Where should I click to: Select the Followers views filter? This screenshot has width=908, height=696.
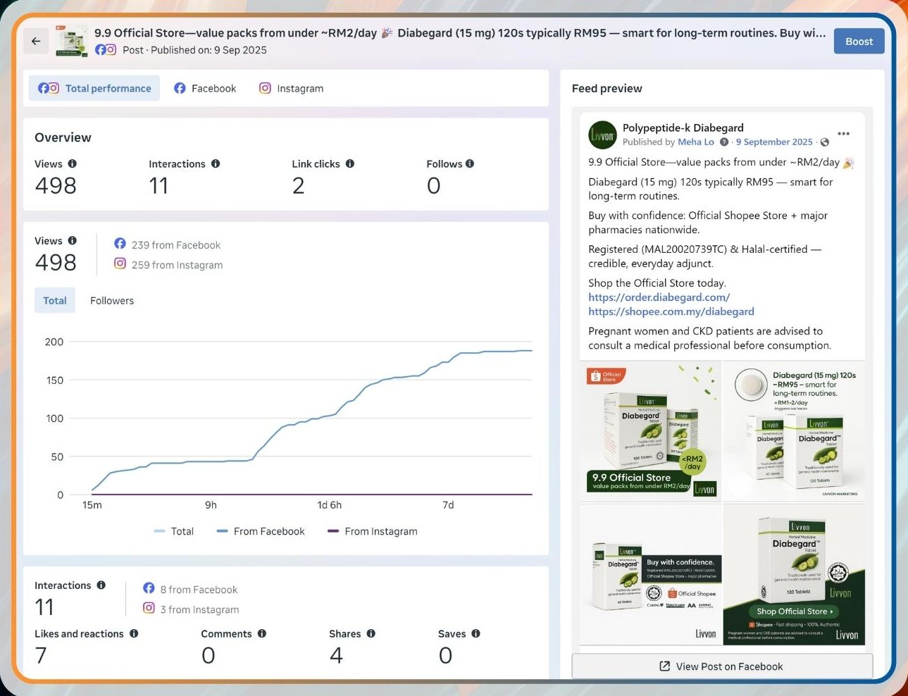(x=112, y=300)
